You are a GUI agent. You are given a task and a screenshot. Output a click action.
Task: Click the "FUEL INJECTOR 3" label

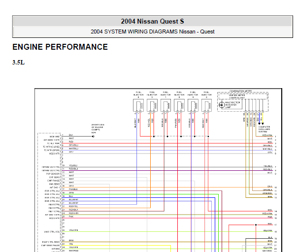coord(152,94)
